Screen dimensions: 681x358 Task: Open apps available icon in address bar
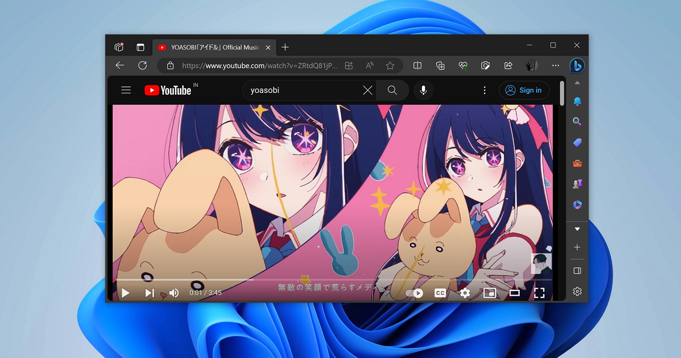coord(349,66)
